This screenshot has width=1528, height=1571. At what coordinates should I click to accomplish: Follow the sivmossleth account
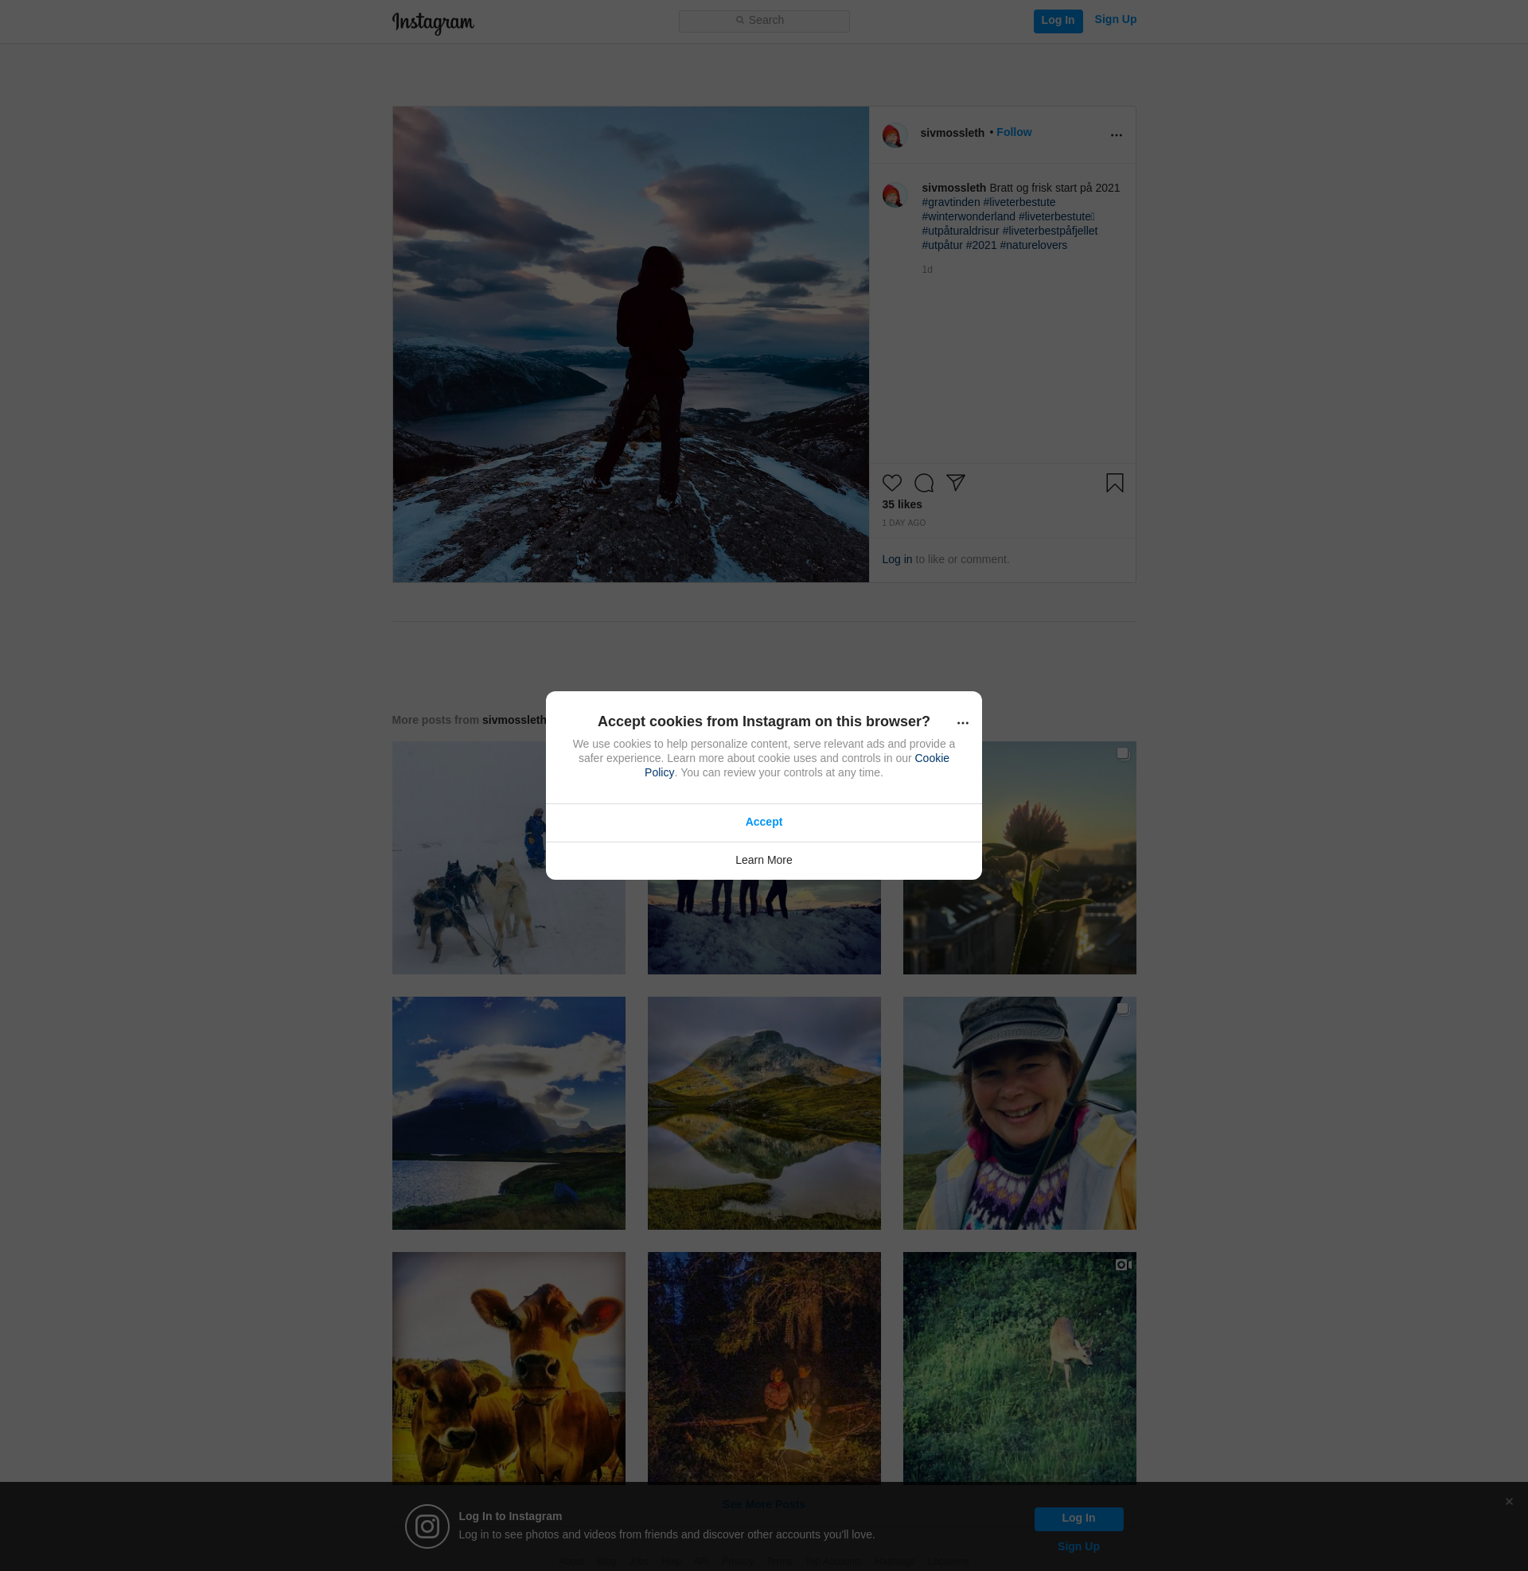point(1014,132)
